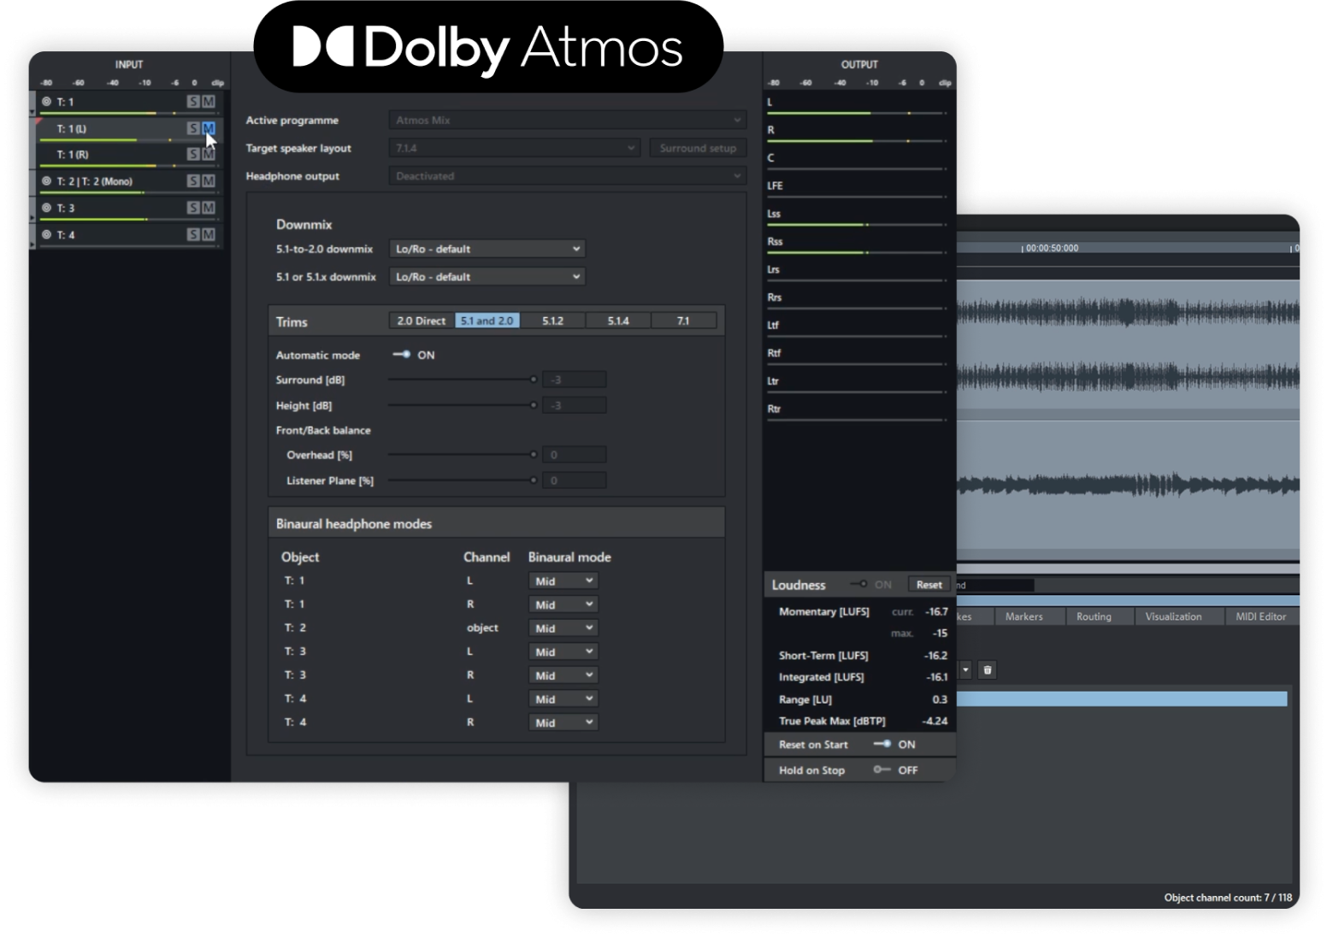Mute input track T: 1
This screenshot has height=937, width=1327.
pyautogui.click(x=208, y=102)
